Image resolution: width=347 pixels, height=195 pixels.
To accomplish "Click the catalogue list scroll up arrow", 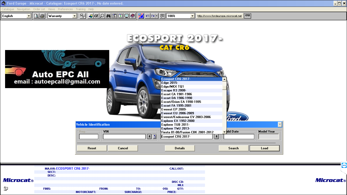I will tap(224, 79).
